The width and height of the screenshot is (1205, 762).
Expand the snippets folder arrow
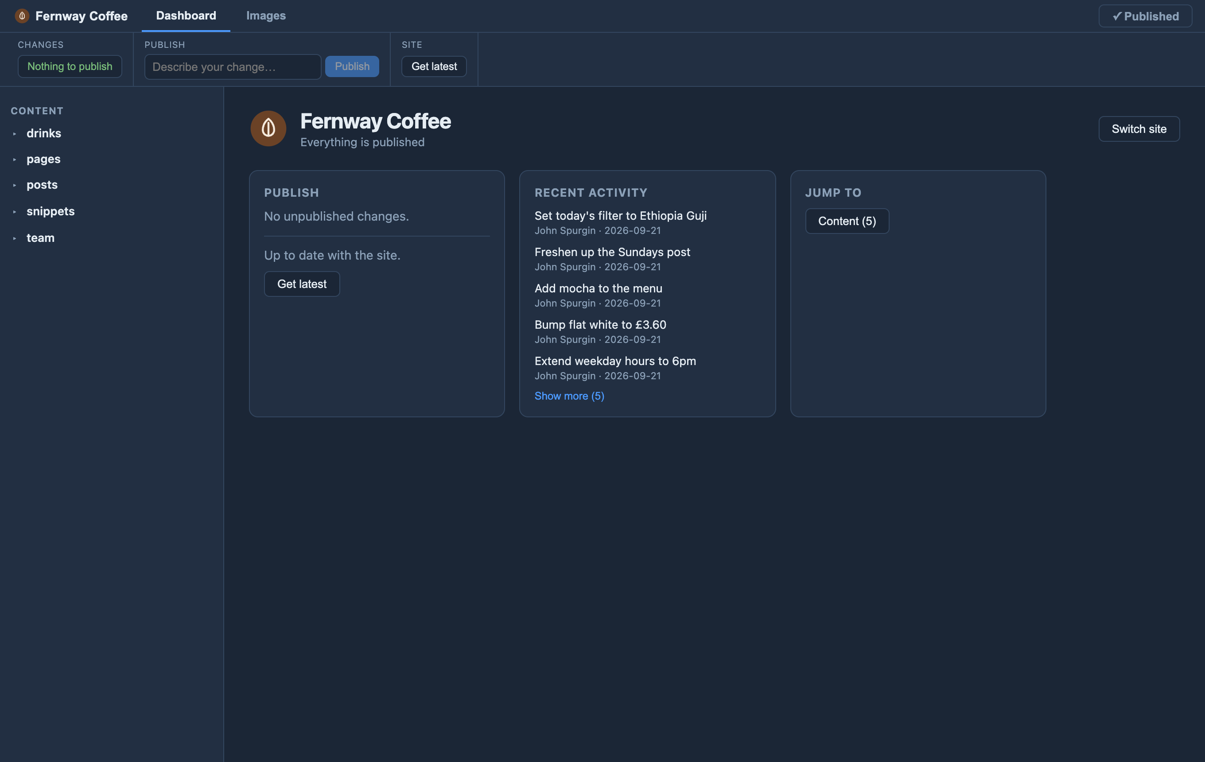point(15,212)
